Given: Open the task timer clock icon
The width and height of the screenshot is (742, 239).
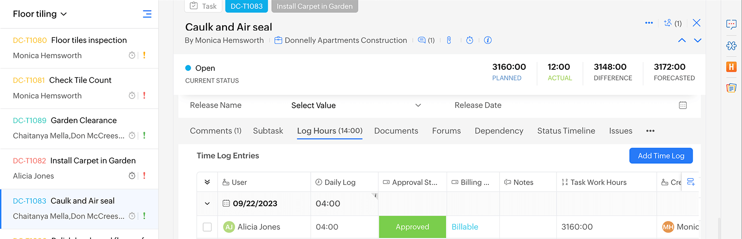Looking at the screenshot, I should [x=469, y=40].
